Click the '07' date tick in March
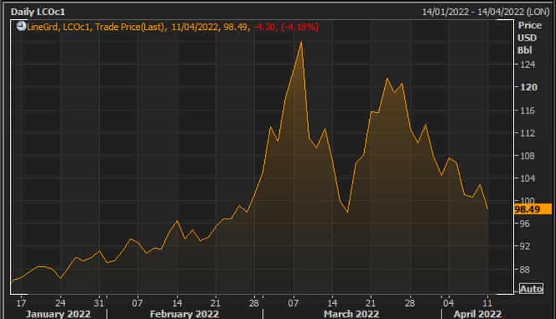 tap(293, 303)
